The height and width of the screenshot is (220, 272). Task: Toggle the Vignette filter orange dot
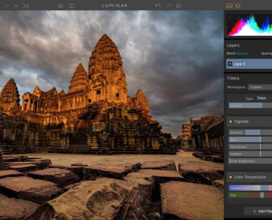(231, 122)
